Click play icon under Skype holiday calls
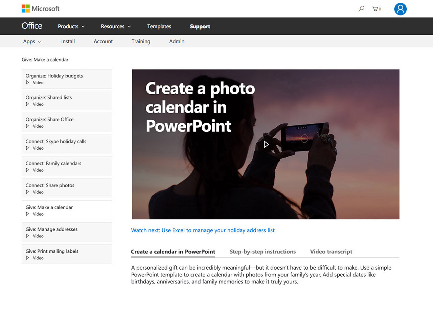The width and height of the screenshot is (433, 321). pos(28,148)
